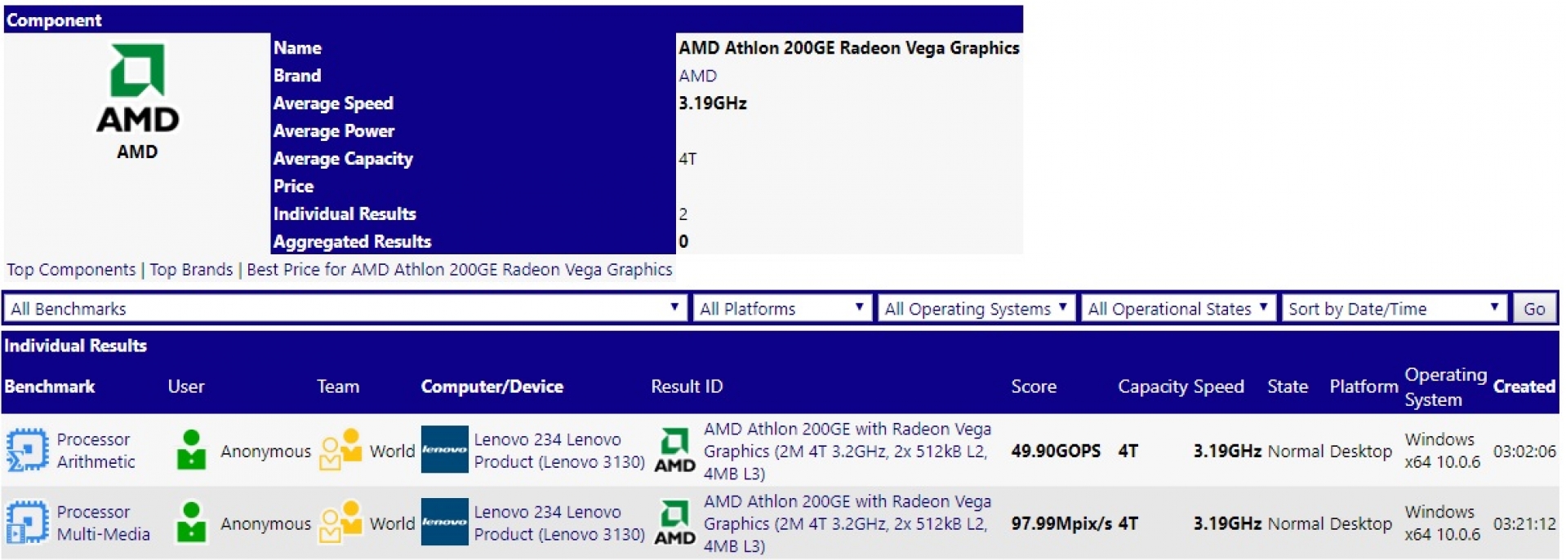This screenshot has height=560, width=1566.
Task: Open Processor Arithmetic benchmark icon
Action: click(x=28, y=451)
